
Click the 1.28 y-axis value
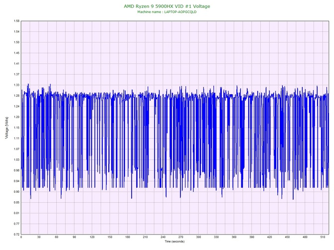click(x=16, y=96)
